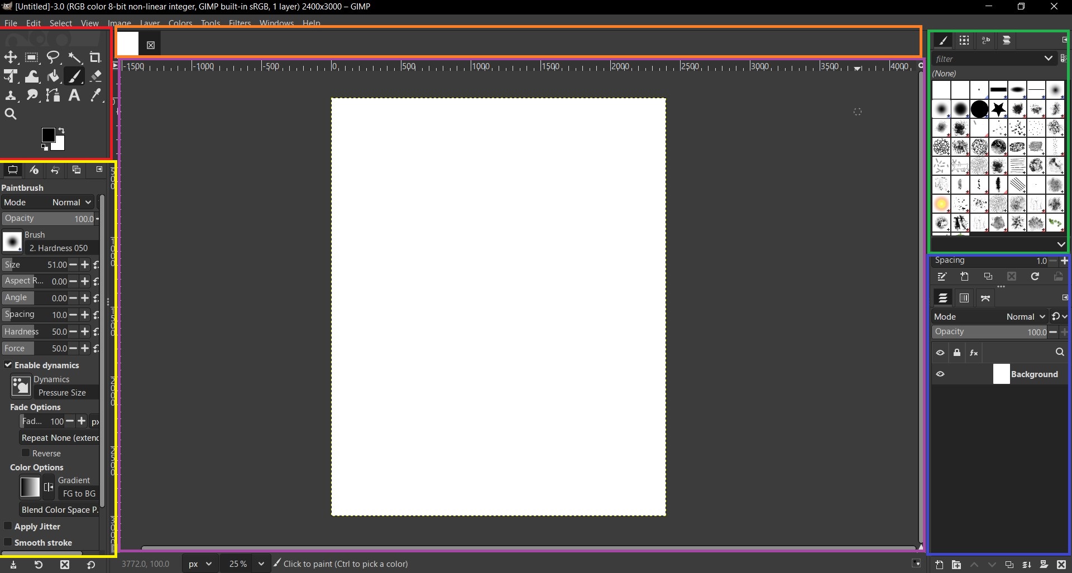This screenshot has width=1072, height=573.
Task: Activate the Text tool
Action: click(x=74, y=95)
